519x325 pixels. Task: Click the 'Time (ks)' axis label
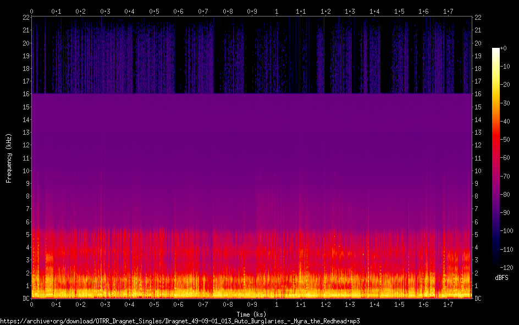251,314
